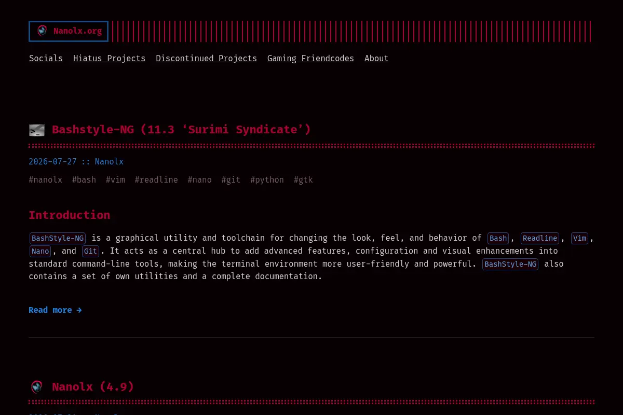Open the Hiatus Projects page

[x=109, y=58]
